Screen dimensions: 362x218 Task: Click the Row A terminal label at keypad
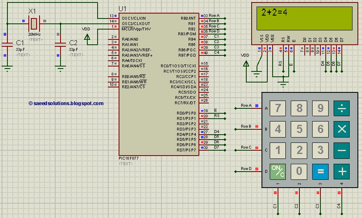[246, 106]
